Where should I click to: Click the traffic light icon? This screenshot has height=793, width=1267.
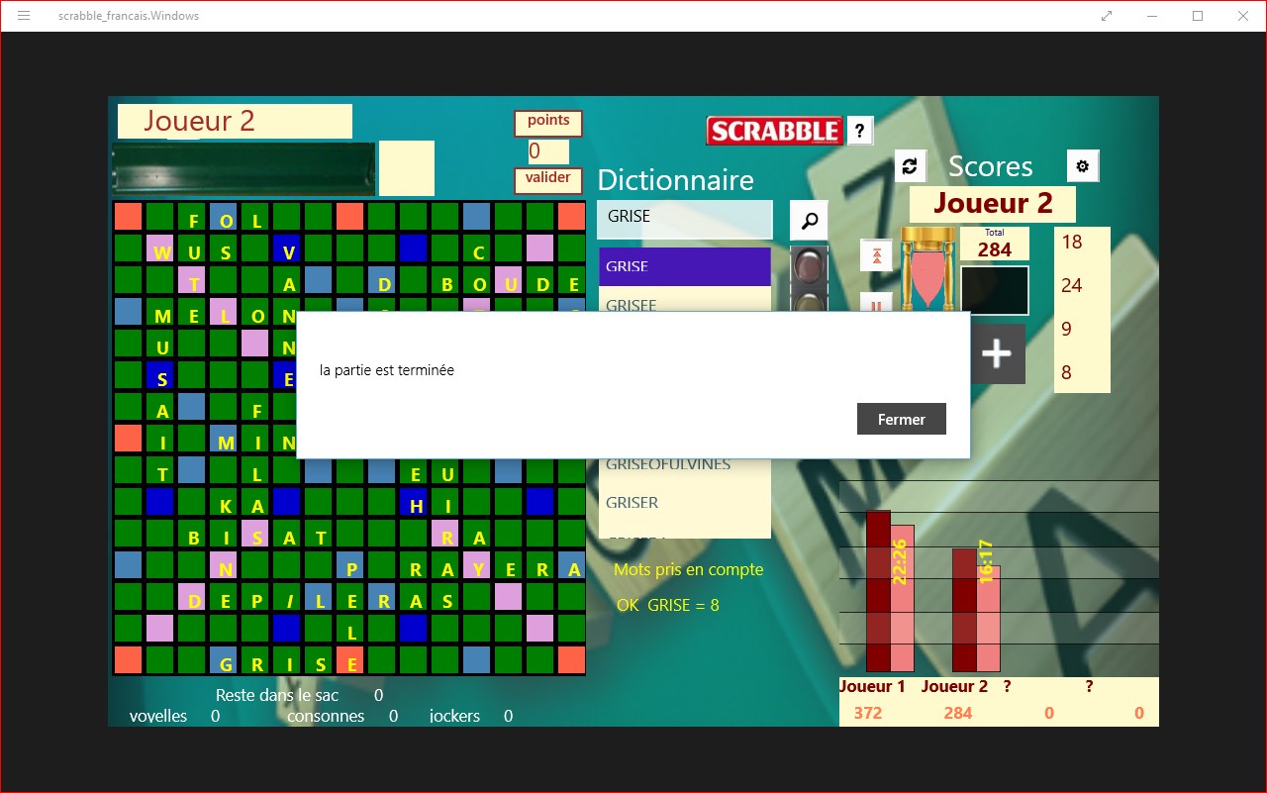pyautogui.click(x=809, y=277)
